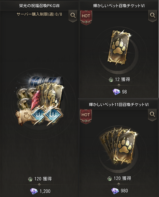Buy package for 1,200 diamonds
The image size is (159, 197).
(x=40, y=191)
